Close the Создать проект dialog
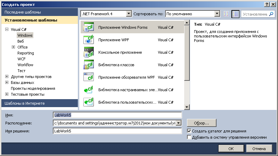The width and height of the screenshot is (278, 156). tap(273, 5)
